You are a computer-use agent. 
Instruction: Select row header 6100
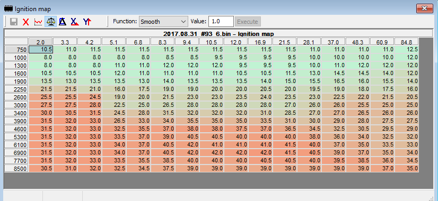click(x=16, y=145)
